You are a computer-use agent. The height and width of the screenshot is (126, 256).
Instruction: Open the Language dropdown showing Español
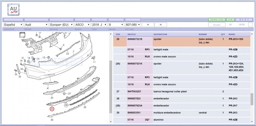pos(13,25)
